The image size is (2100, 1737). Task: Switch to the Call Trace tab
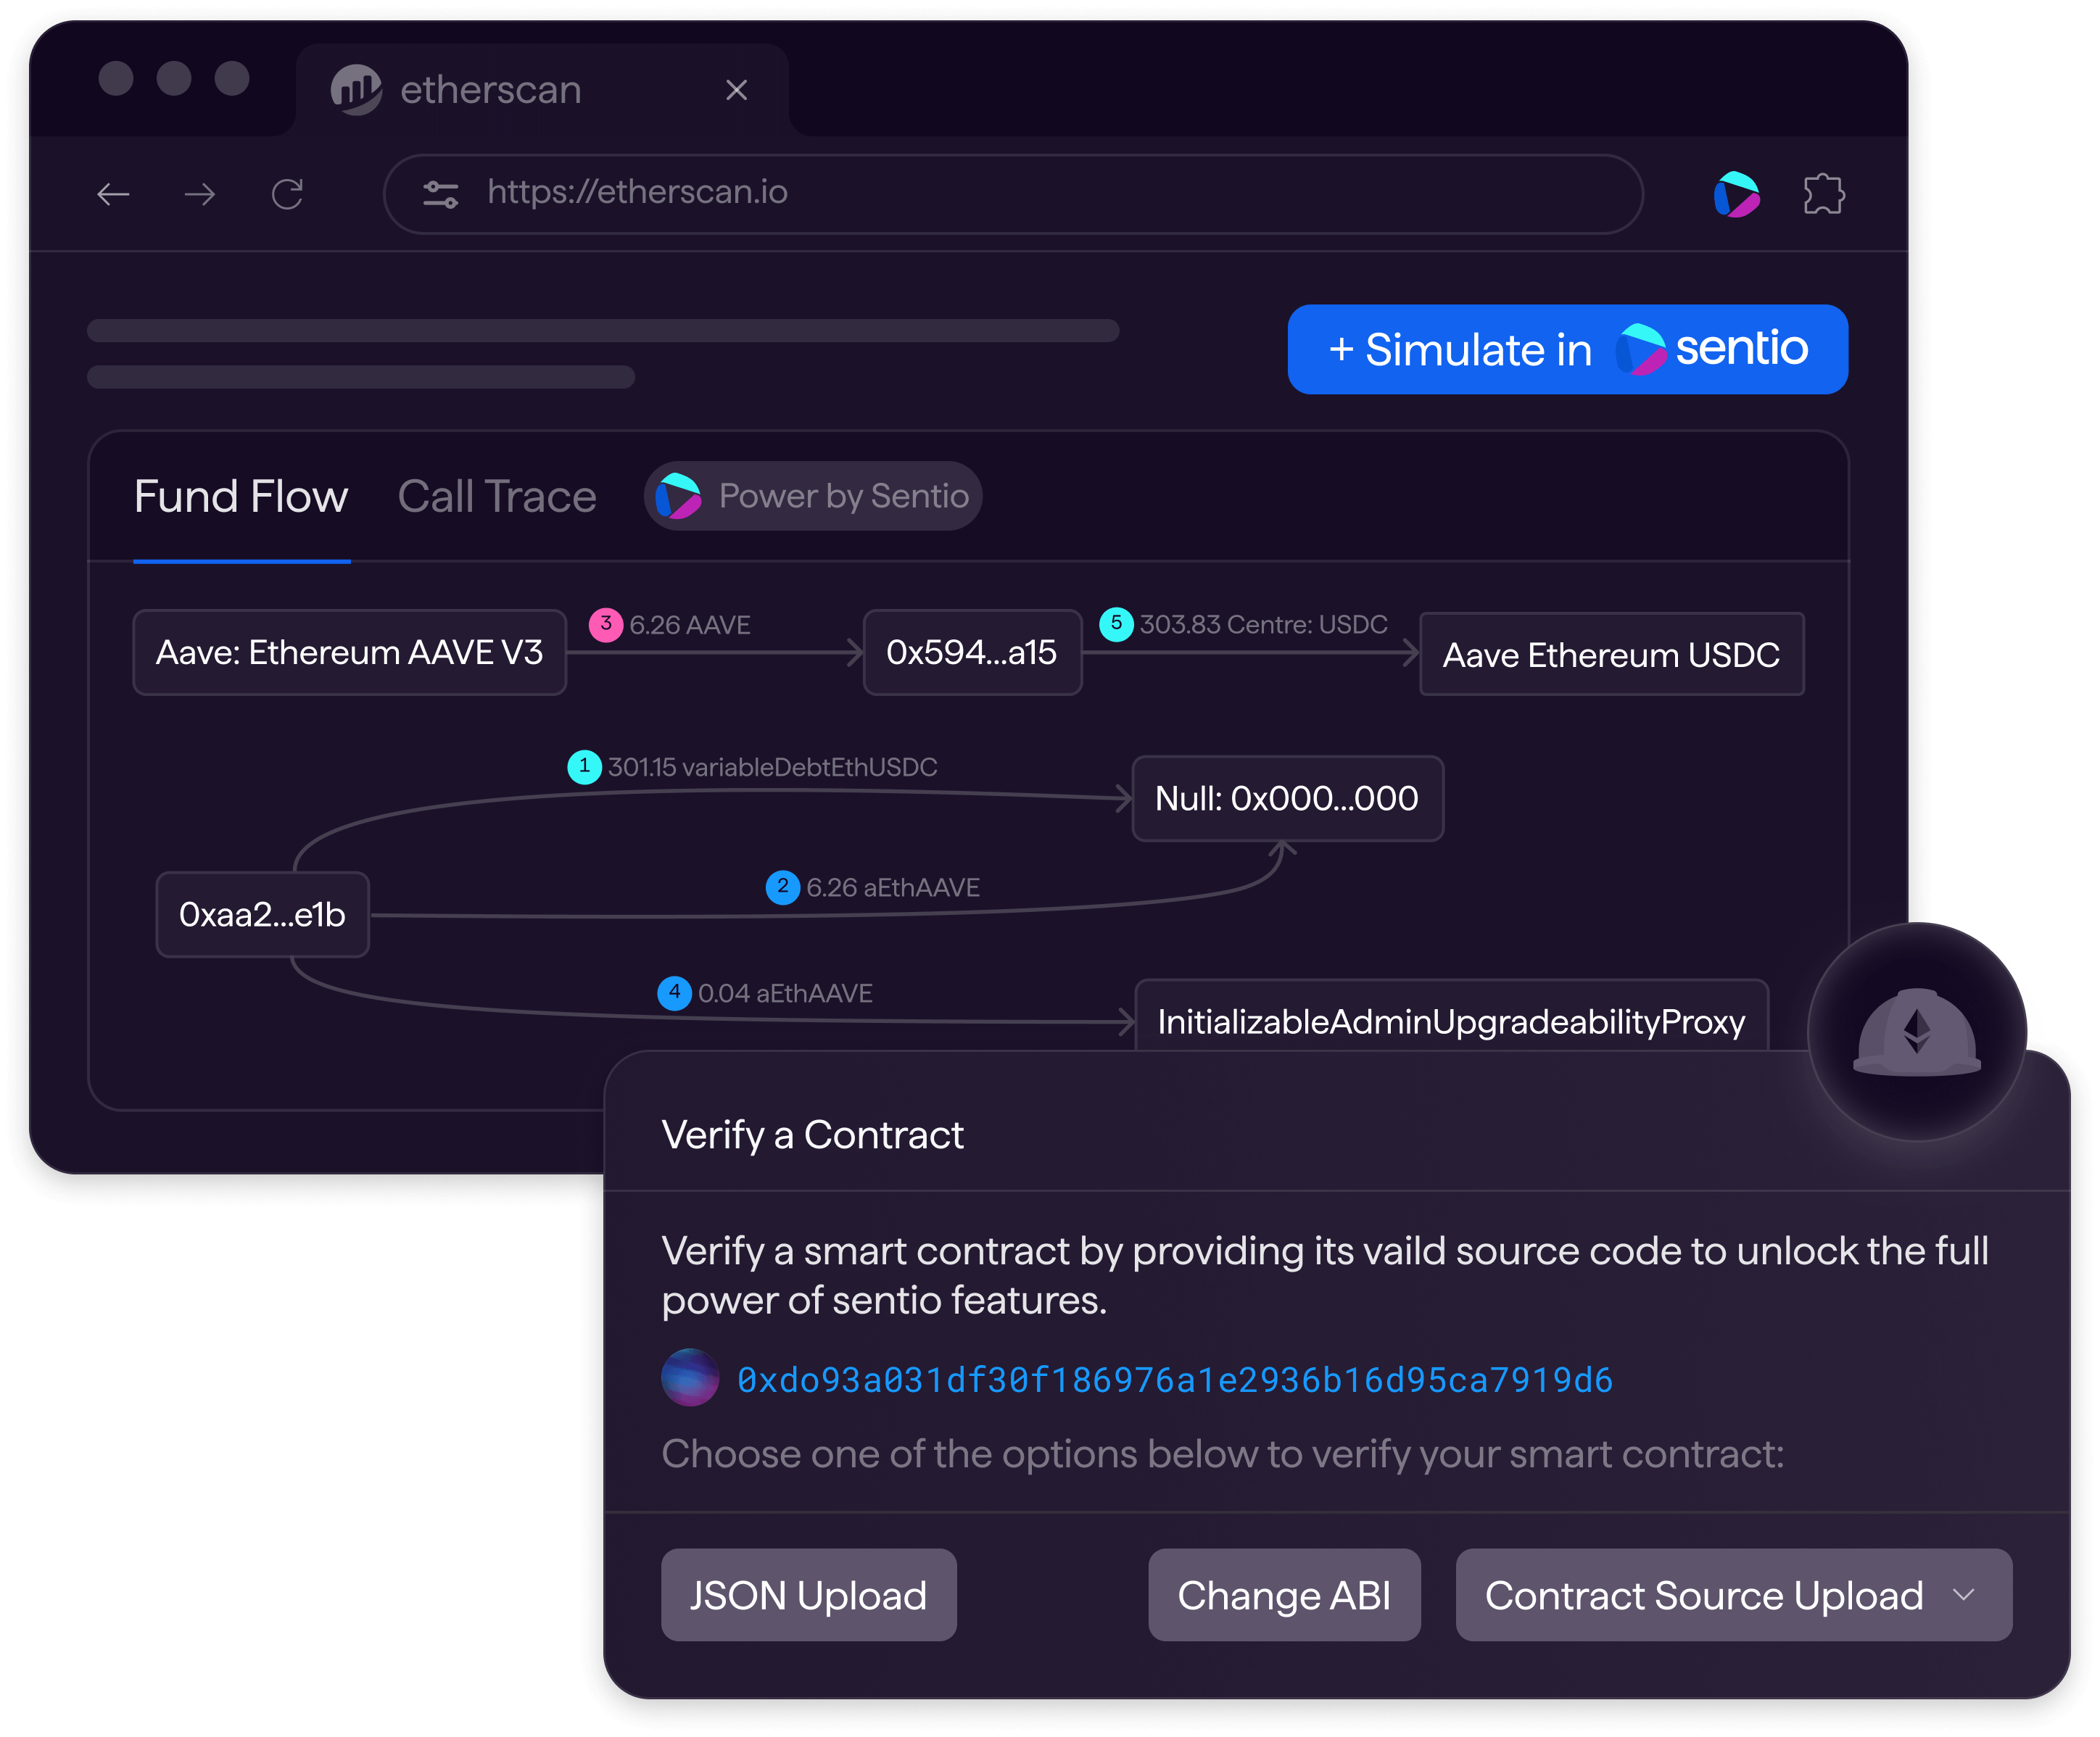point(497,497)
